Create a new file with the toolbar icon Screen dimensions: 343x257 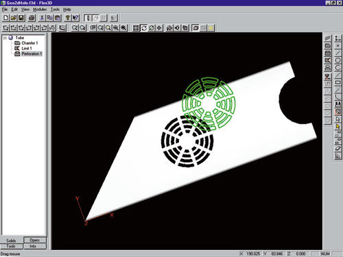coord(6,18)
